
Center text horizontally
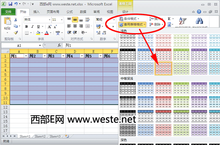point(75,26)
